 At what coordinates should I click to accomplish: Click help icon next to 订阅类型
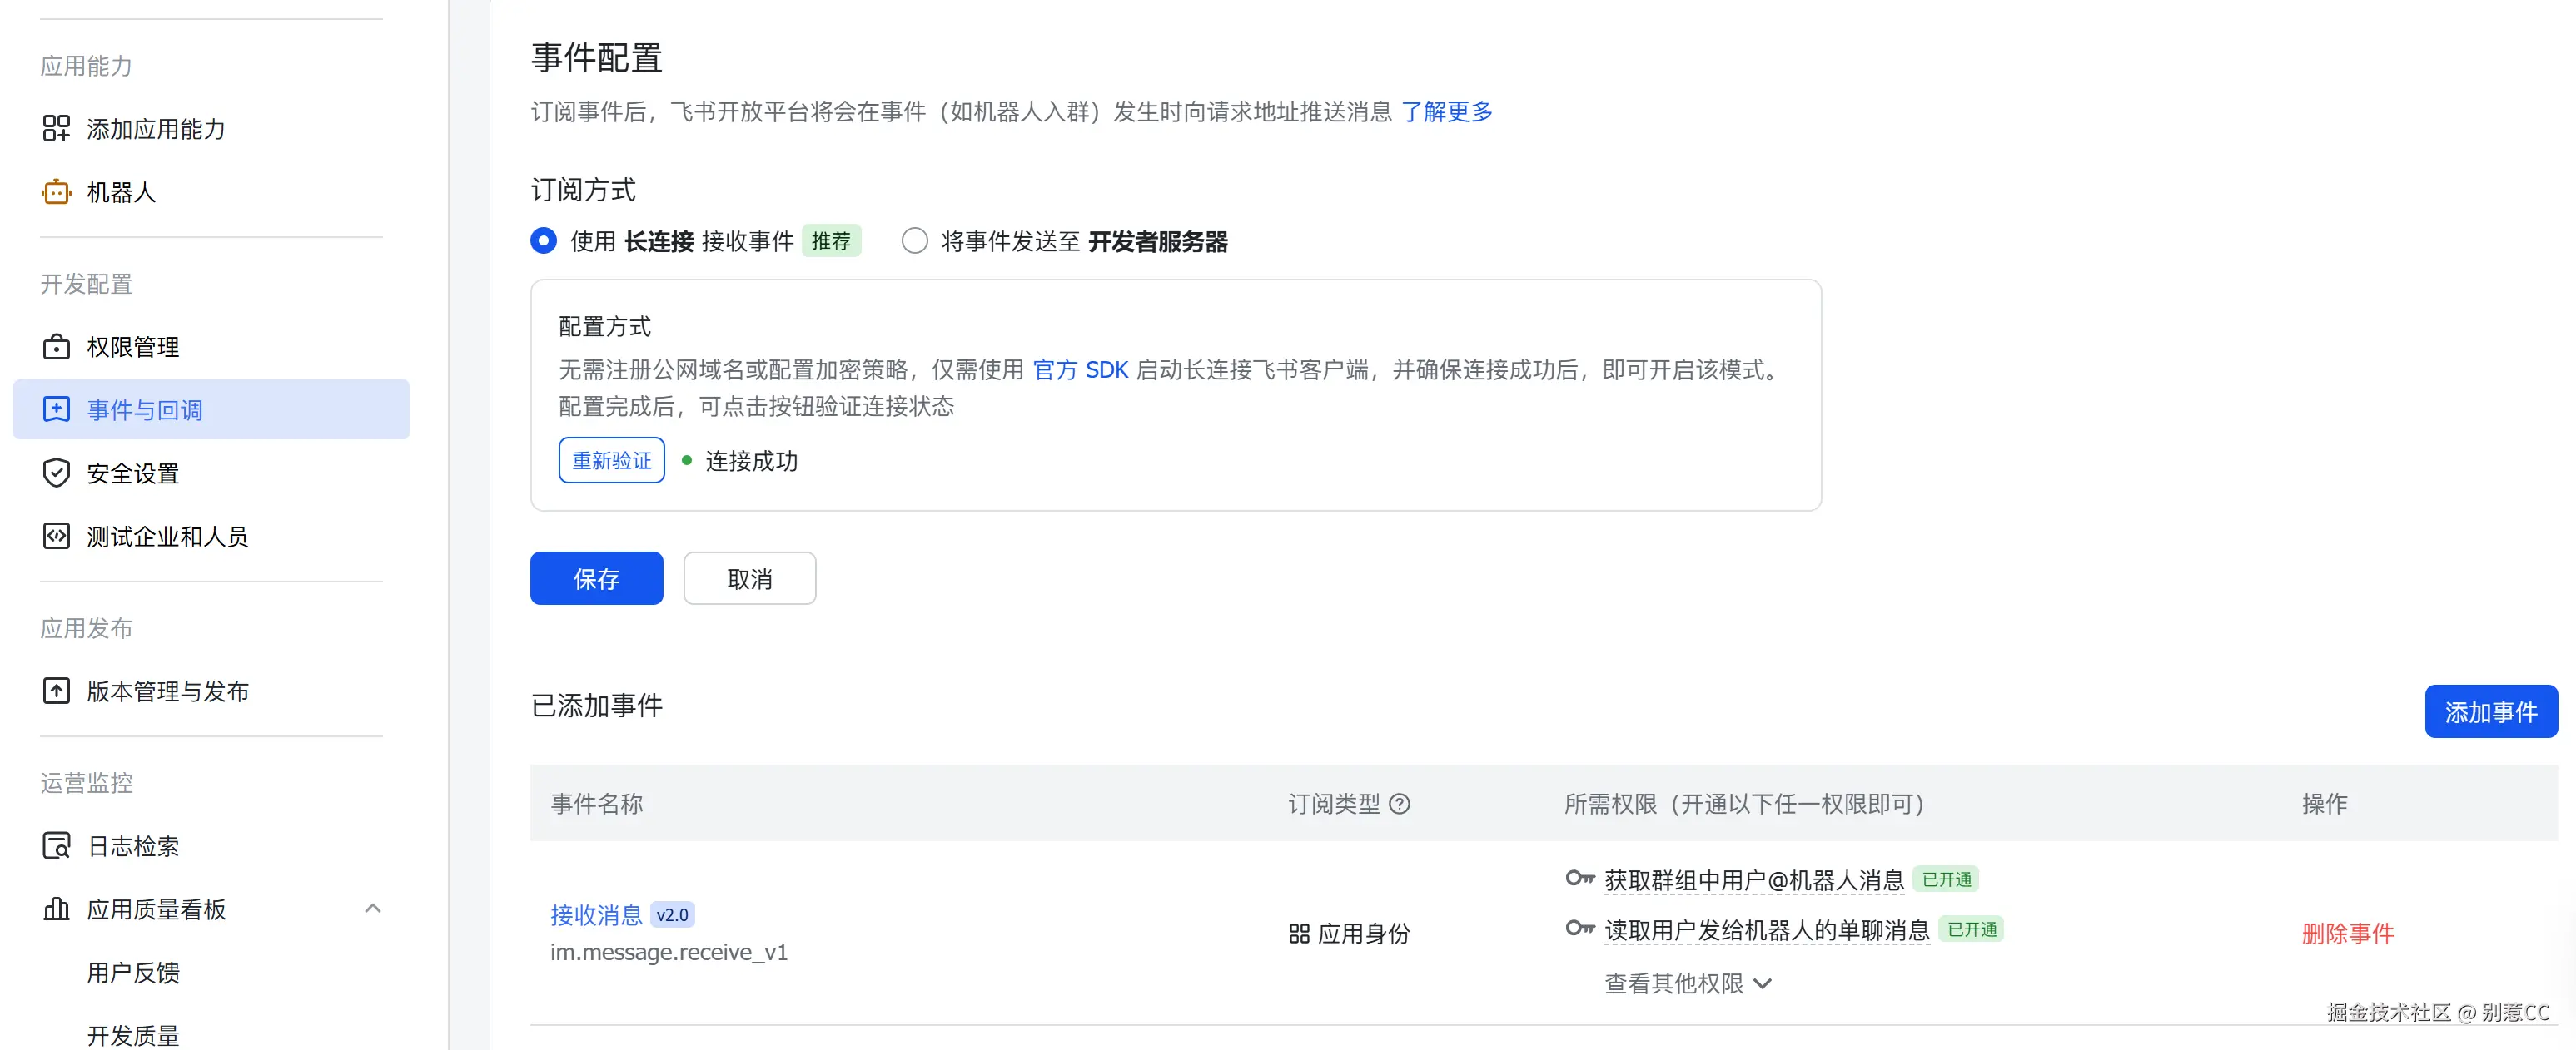1400,805
